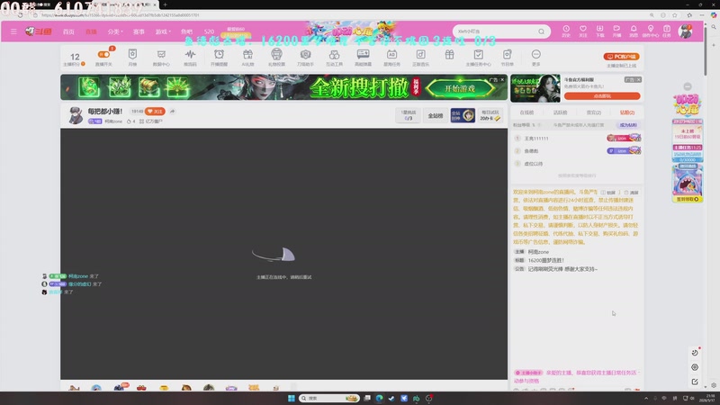Open the 赛事 events tab

[139, 31]
